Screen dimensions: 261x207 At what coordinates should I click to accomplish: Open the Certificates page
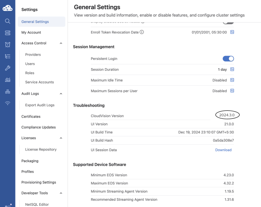[31, 117]
